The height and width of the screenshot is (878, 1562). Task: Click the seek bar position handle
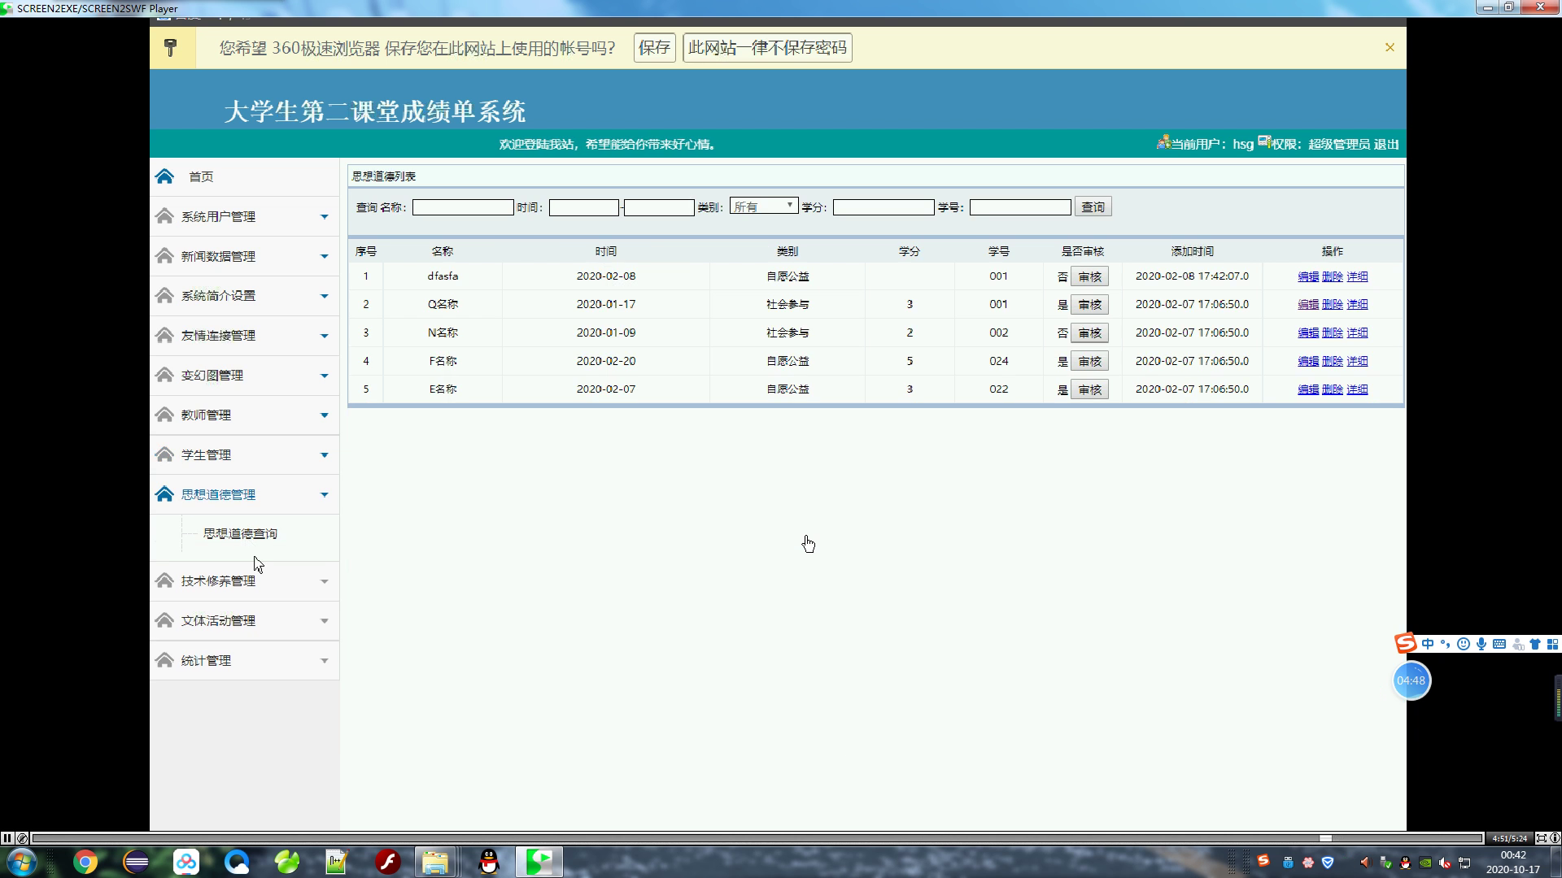tap(1325, 838)
